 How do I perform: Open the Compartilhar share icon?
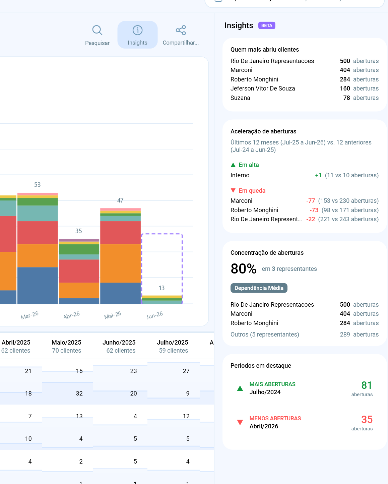(181, 30)
